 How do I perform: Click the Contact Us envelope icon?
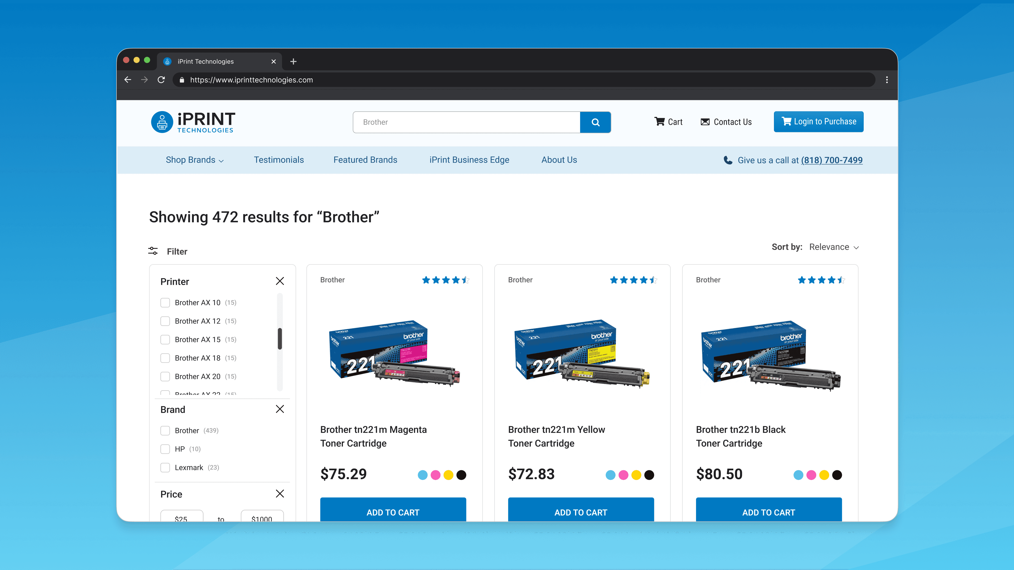705,122
